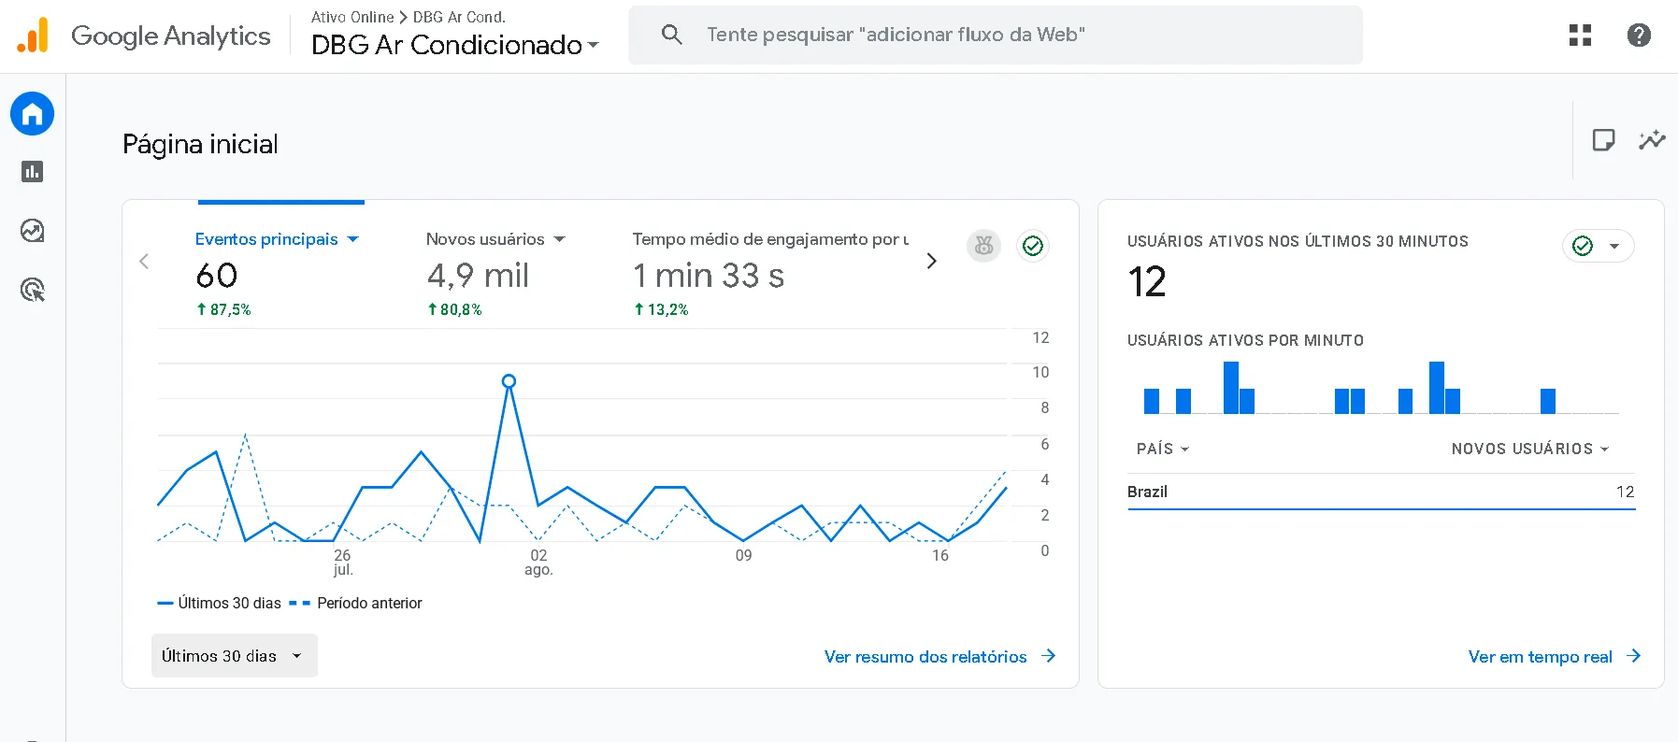Click arrow next to Ver resumo dos relatórios

1048,656
